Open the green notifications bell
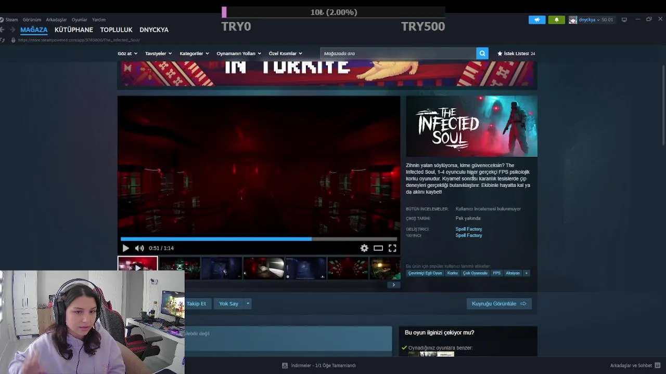The width and height of the screenshot is (666, 374). (x=556, y=20)
